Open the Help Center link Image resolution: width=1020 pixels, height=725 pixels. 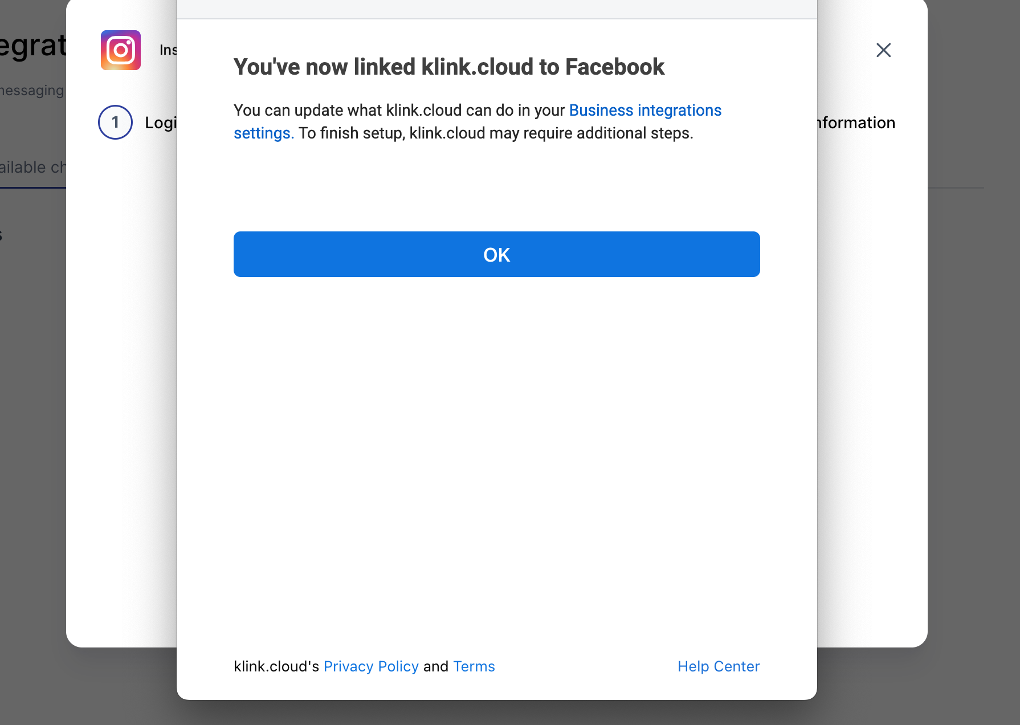tap(718, 666)
